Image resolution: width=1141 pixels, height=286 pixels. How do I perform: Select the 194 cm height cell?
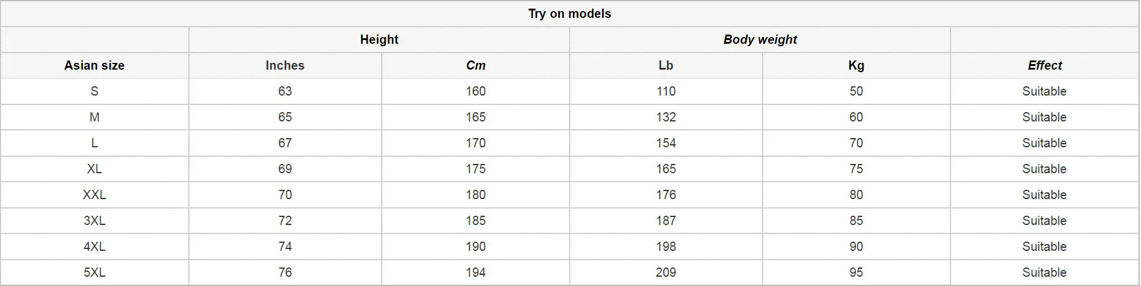[475, 272]
